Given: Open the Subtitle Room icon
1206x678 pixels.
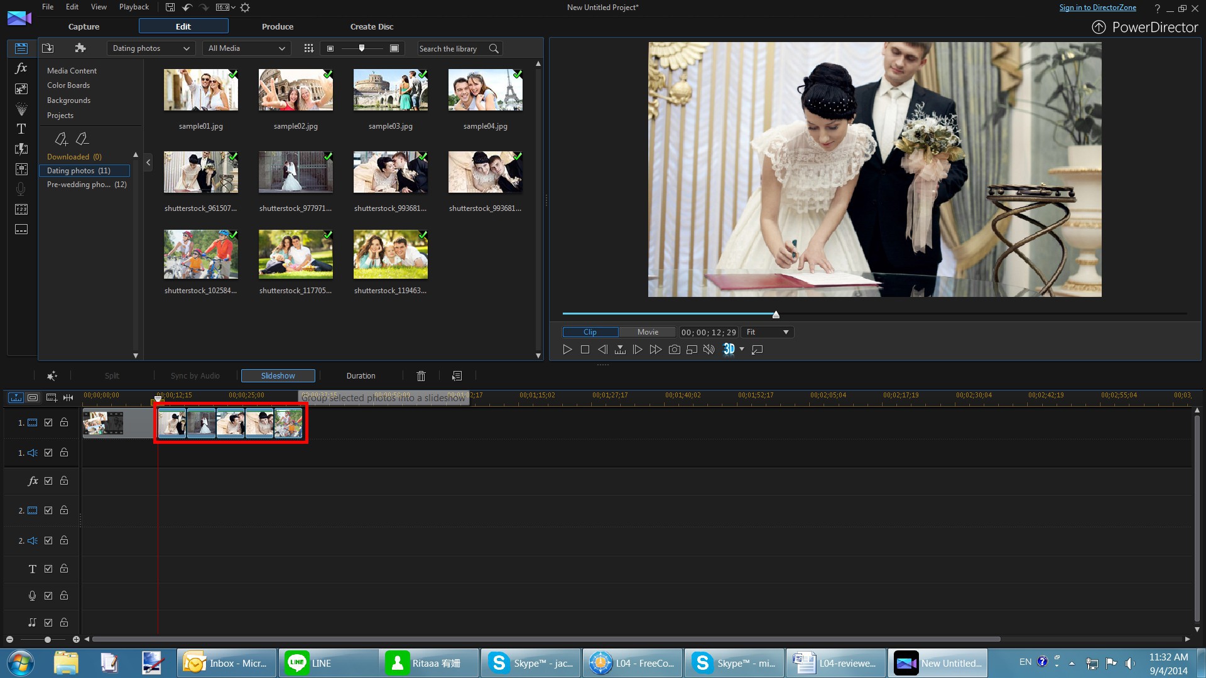Looking at the screenshot, I should coord(21,229).
